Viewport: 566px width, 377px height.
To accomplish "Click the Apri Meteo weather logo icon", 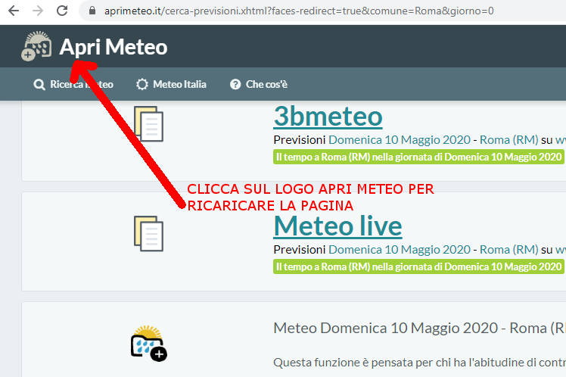I will [36, 46].
